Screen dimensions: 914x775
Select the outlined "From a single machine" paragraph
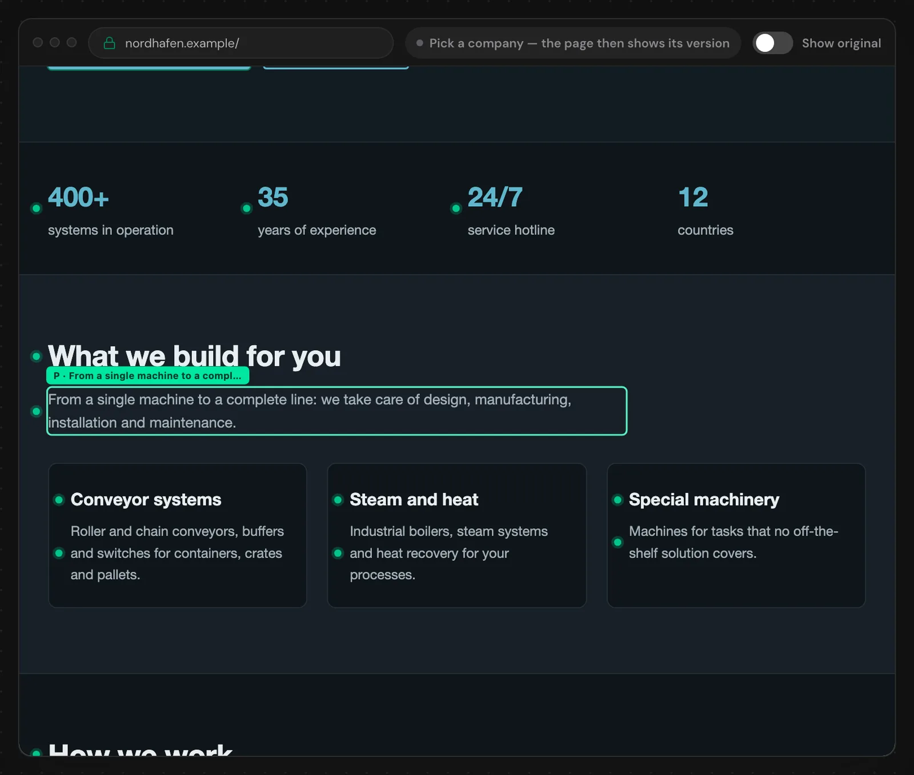click(x=336, y=411)
